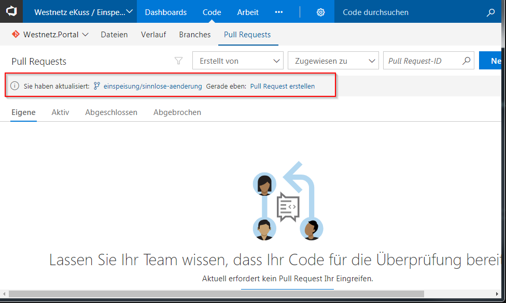Select the Abgebrochen tab
This screenshot has height=303, width=506.
pyautogui.click(x=177, y=112)
